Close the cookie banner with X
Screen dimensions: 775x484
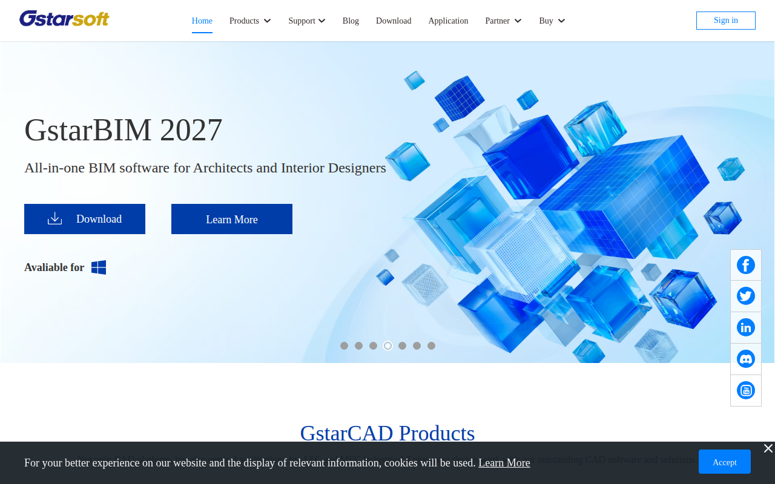768,448
